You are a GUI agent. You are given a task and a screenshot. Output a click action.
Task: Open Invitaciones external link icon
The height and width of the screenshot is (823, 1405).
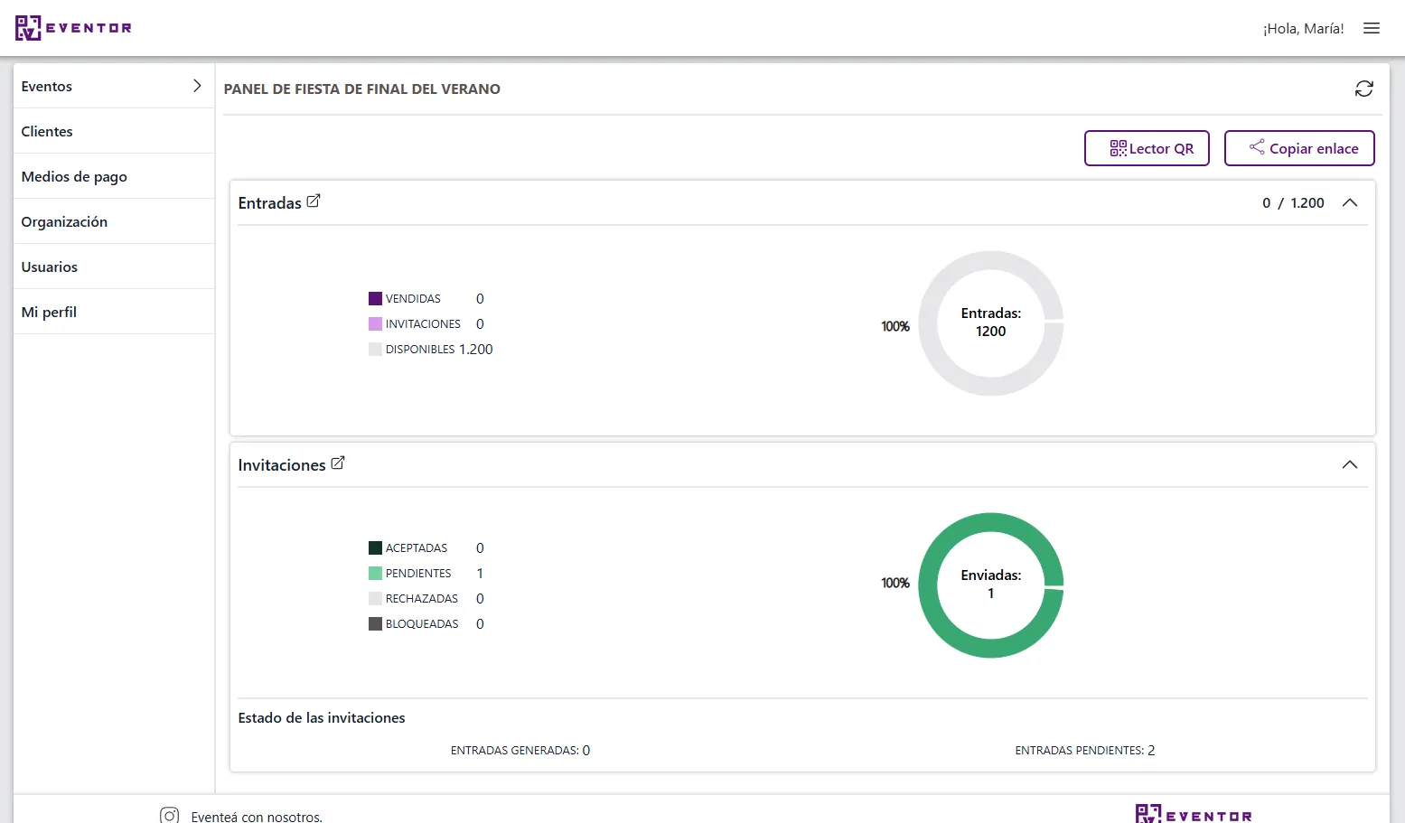pyautogui.click(x=338, y=463)
